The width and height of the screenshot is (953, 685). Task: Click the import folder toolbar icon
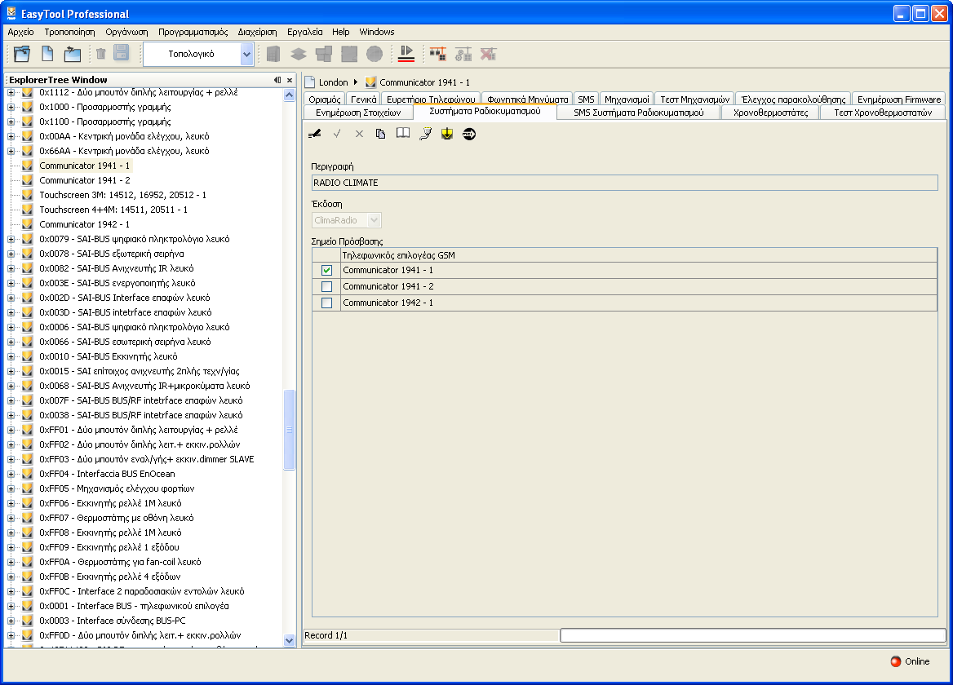(x=73, y=54)
